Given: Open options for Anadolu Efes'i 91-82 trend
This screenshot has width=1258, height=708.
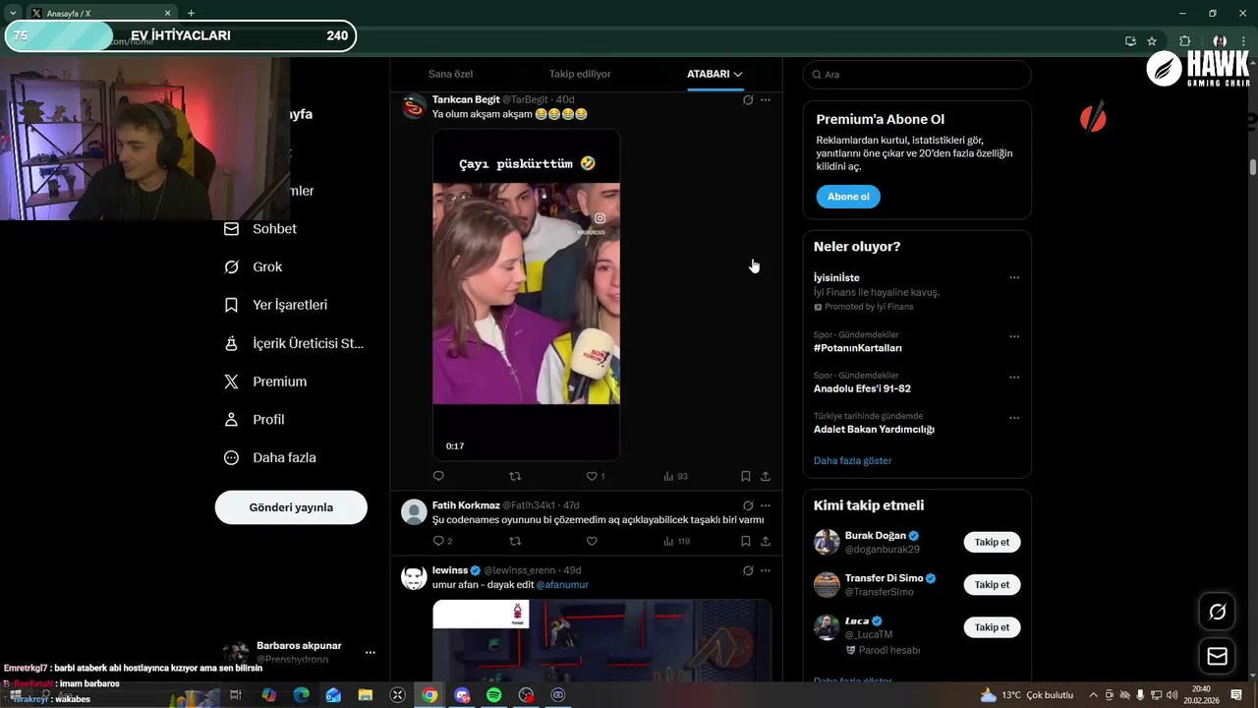Looking at the screenshot, I should 1014,378.
